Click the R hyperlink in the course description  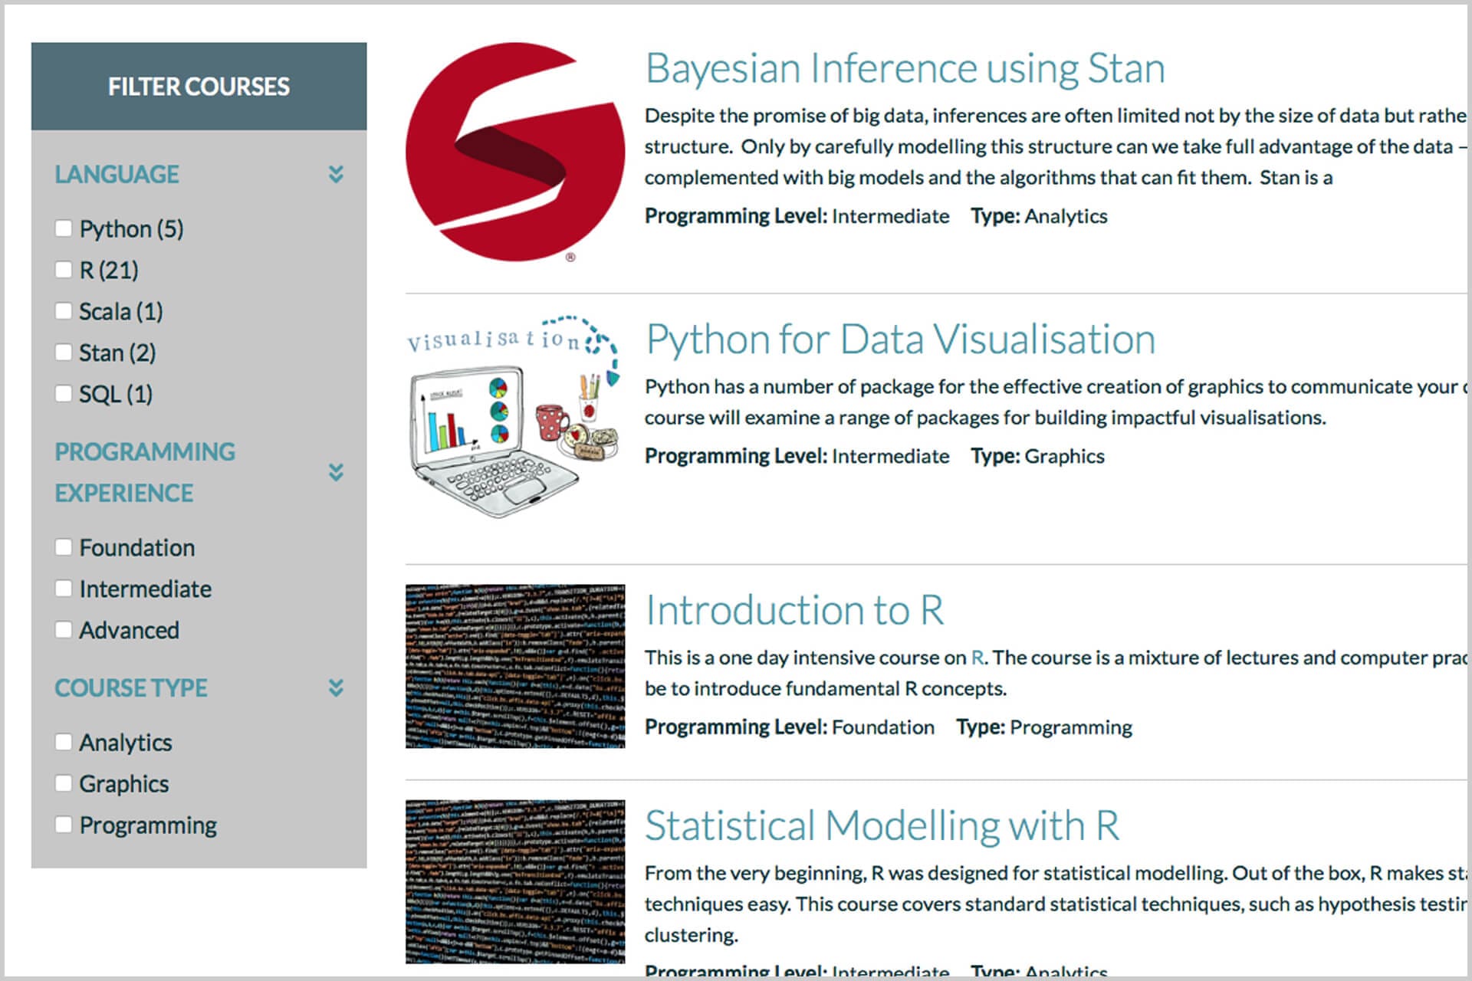[x=978, y=657]
